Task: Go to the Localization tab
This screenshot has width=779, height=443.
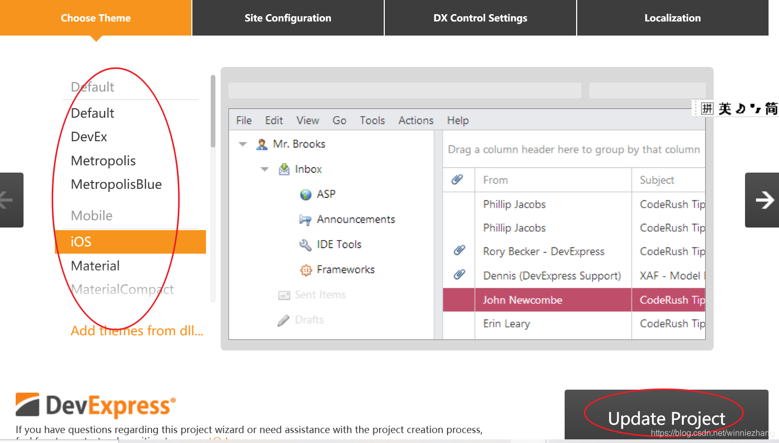Action: [x=673, y=18]
